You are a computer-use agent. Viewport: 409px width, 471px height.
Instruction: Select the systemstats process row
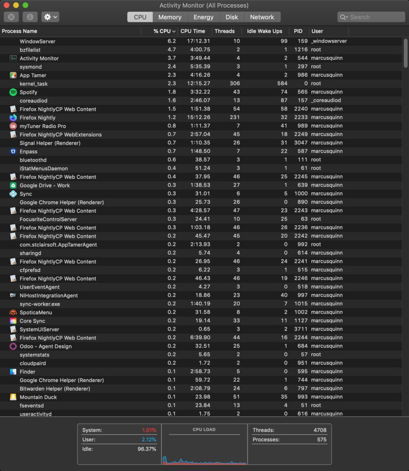coord(201,355)
